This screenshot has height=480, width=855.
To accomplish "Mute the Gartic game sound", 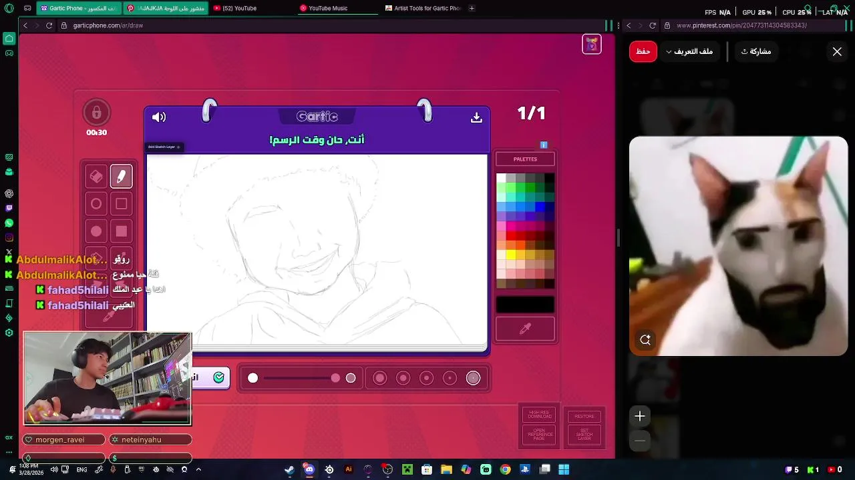I will 159,117.
